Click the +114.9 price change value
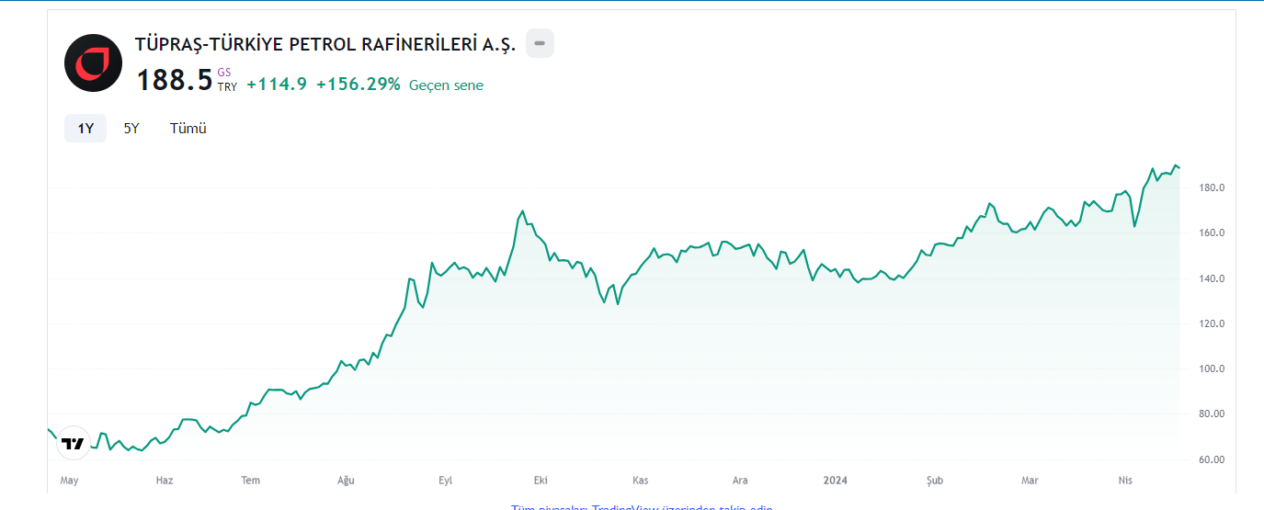This screenshot has height=510, width=1264. pos(277,85)
